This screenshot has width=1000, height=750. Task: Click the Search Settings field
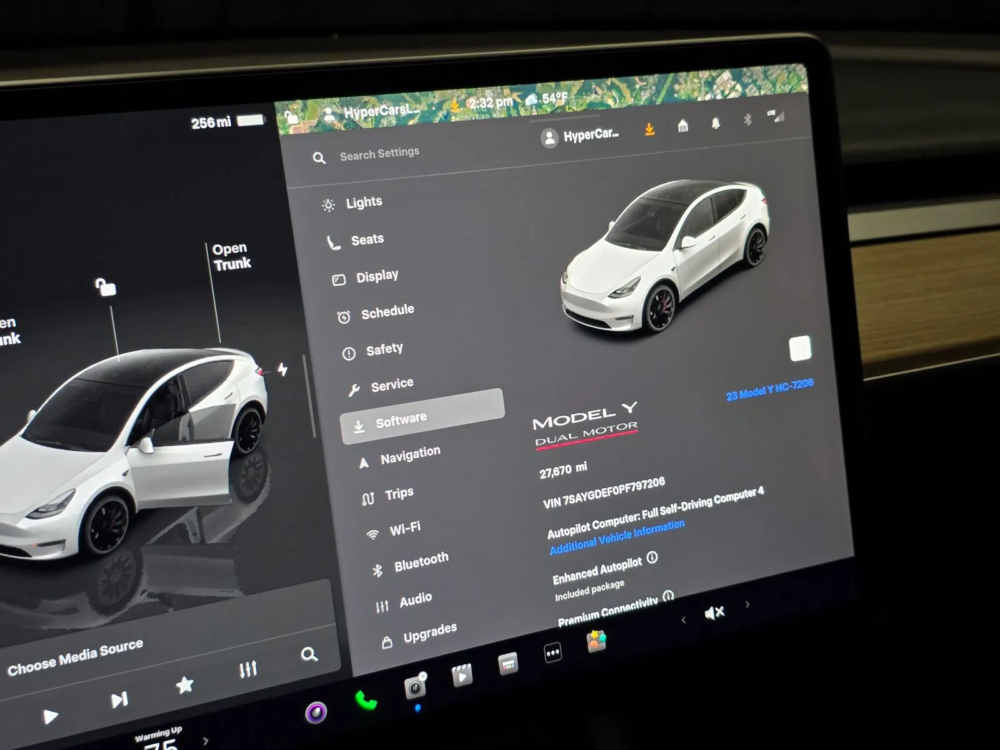point(378,153)
